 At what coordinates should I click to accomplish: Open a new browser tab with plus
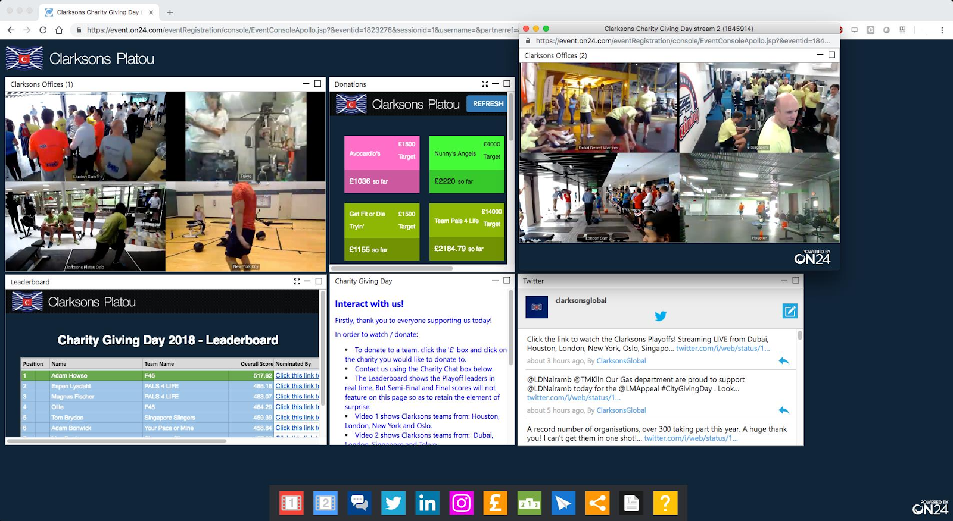pyautogui.click(x=170, y=12)
